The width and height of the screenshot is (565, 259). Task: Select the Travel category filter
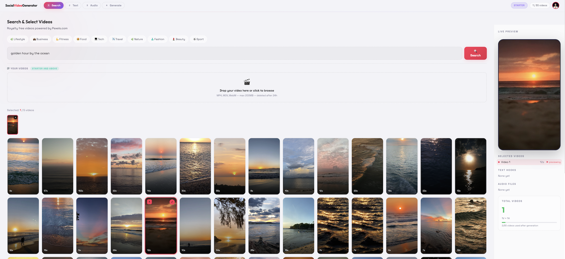(117, 39)
